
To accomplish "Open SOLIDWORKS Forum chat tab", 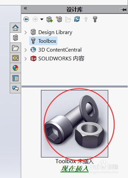I will coord(15,88).
